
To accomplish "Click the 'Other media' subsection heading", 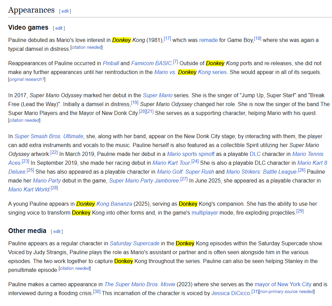I will coord(27,231).
